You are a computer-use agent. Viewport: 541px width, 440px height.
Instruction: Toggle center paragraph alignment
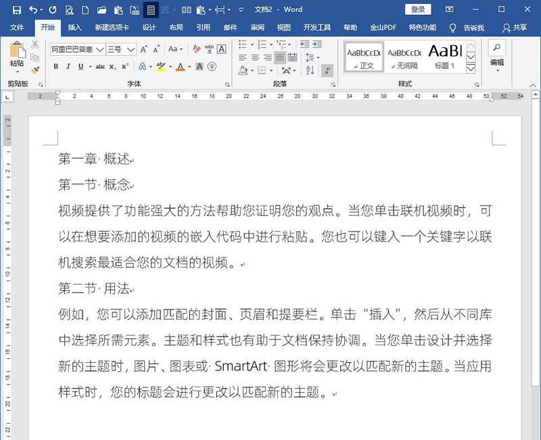[254, 57]
